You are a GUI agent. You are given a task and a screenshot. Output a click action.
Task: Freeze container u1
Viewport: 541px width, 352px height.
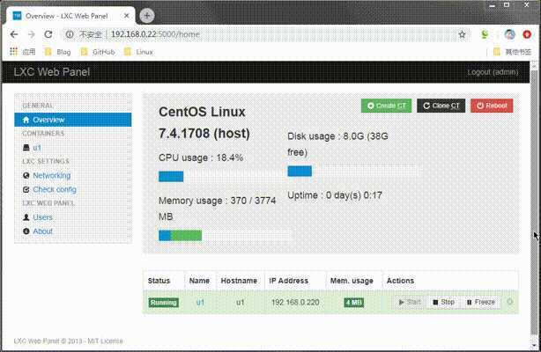pos(481,302)
